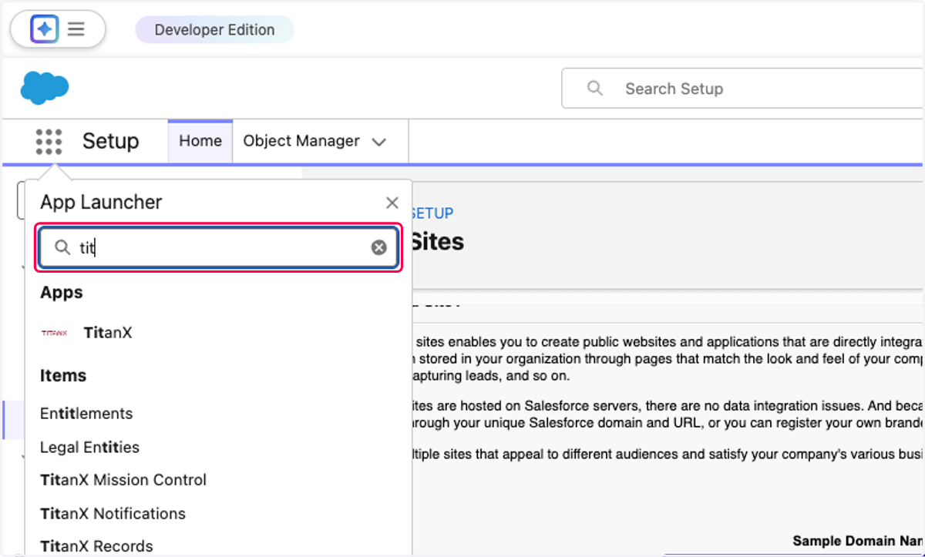
Task: Clear the App Launcher search text
Action: pos(378,247)
